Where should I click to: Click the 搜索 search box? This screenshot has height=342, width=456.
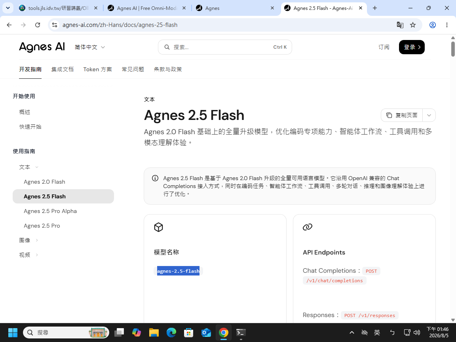point(225,47)
